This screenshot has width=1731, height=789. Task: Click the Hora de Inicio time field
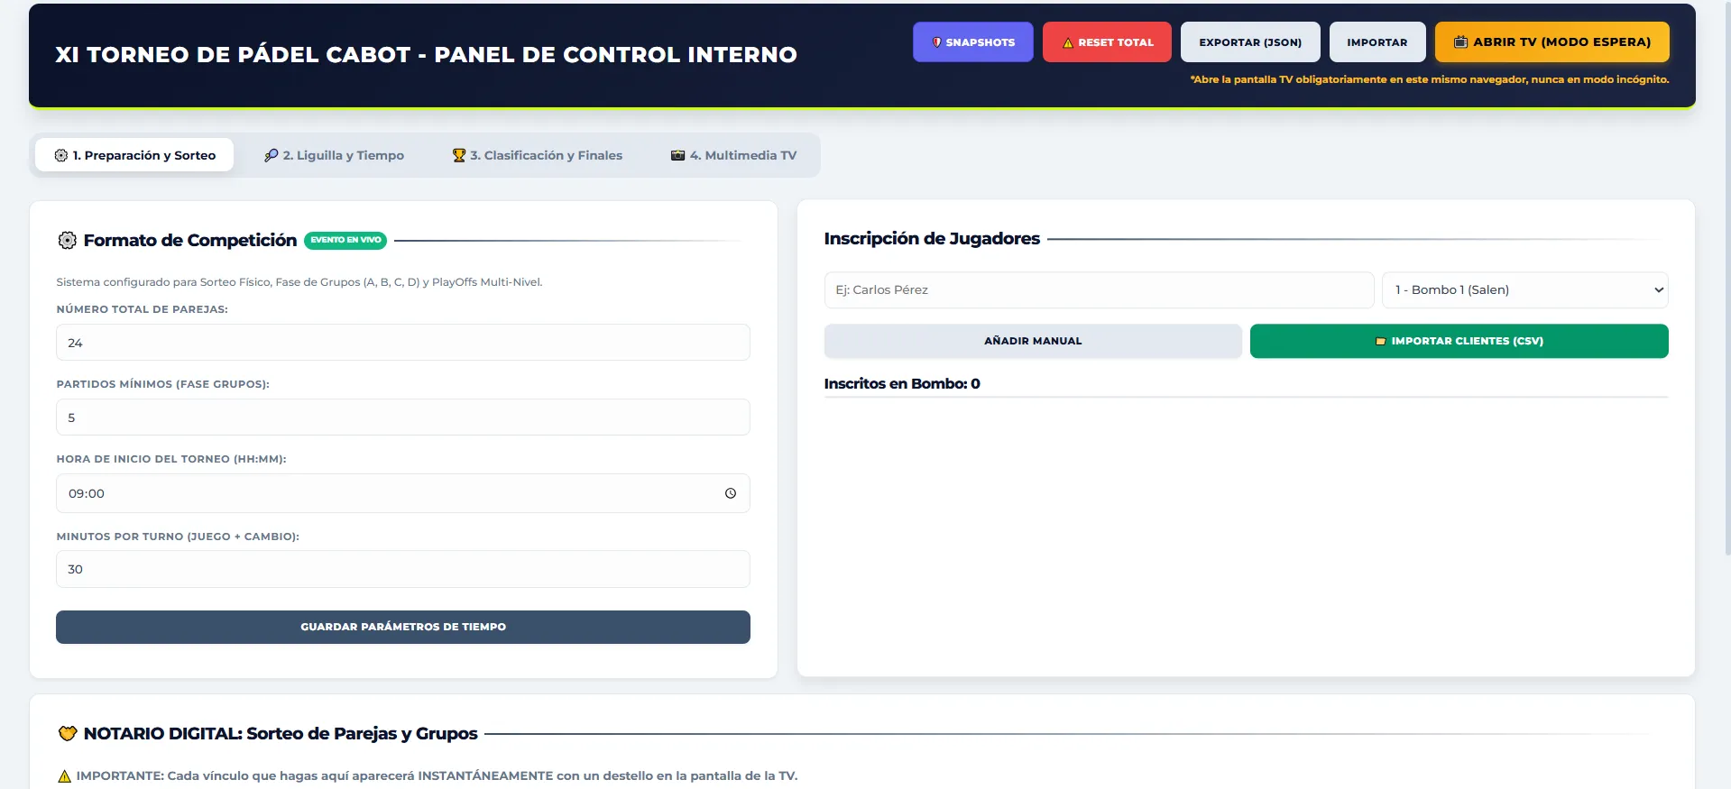[403, 493]
